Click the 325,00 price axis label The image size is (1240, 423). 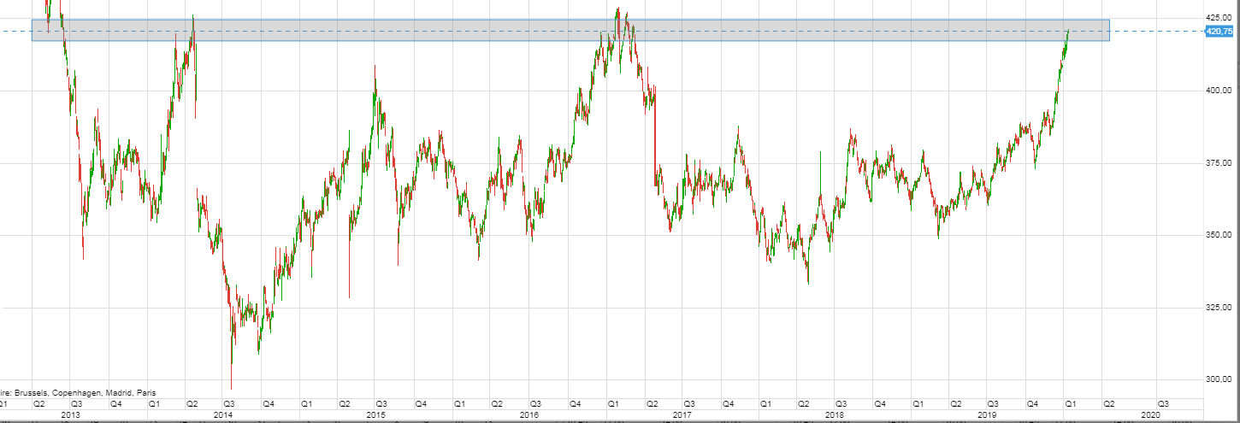click(1218, 307)
